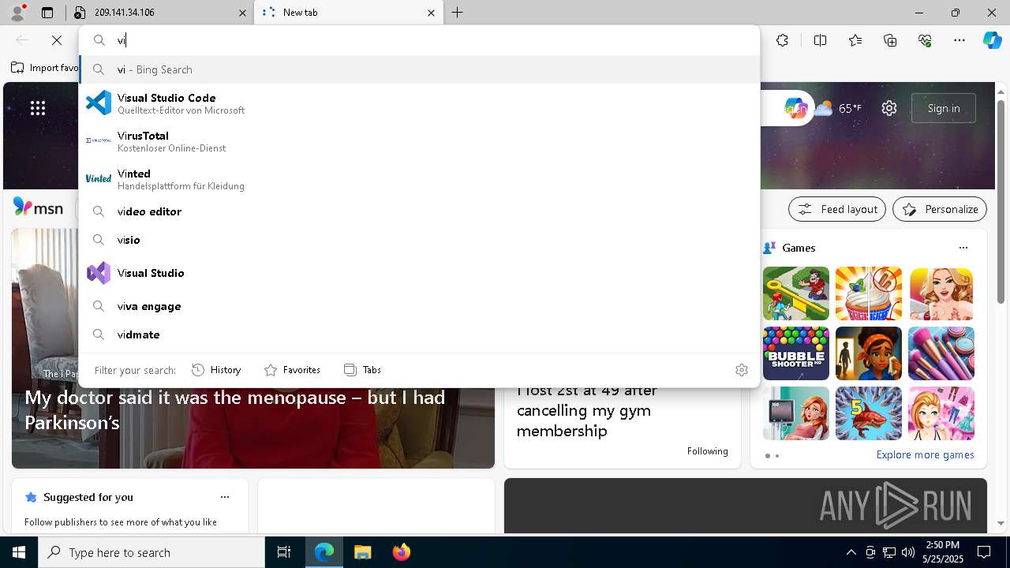Show hidden system tray icons
1010x568 pixels.
[851, 552]
